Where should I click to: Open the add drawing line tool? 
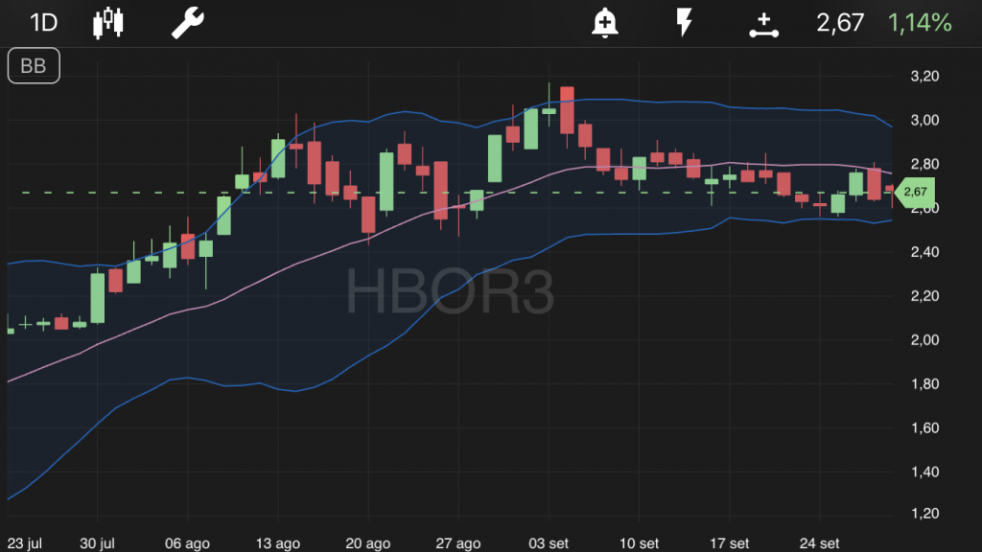pos(764,25)
